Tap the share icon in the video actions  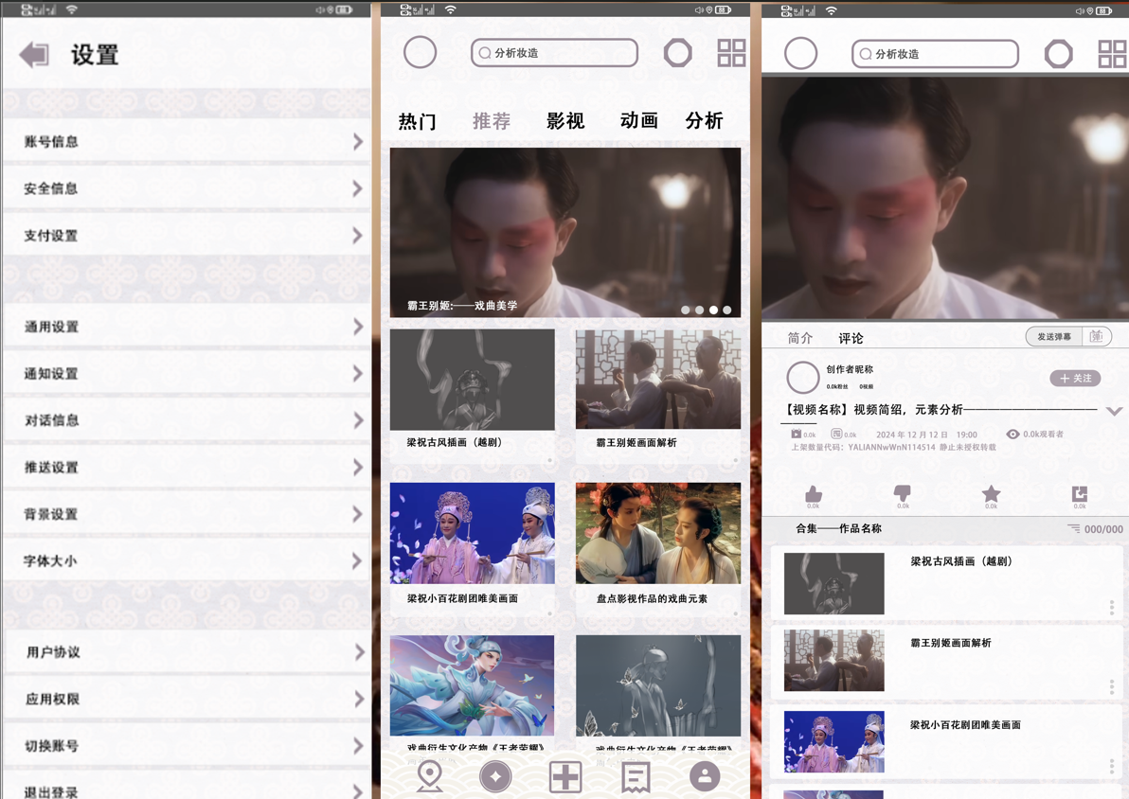tap(1080, 494)
